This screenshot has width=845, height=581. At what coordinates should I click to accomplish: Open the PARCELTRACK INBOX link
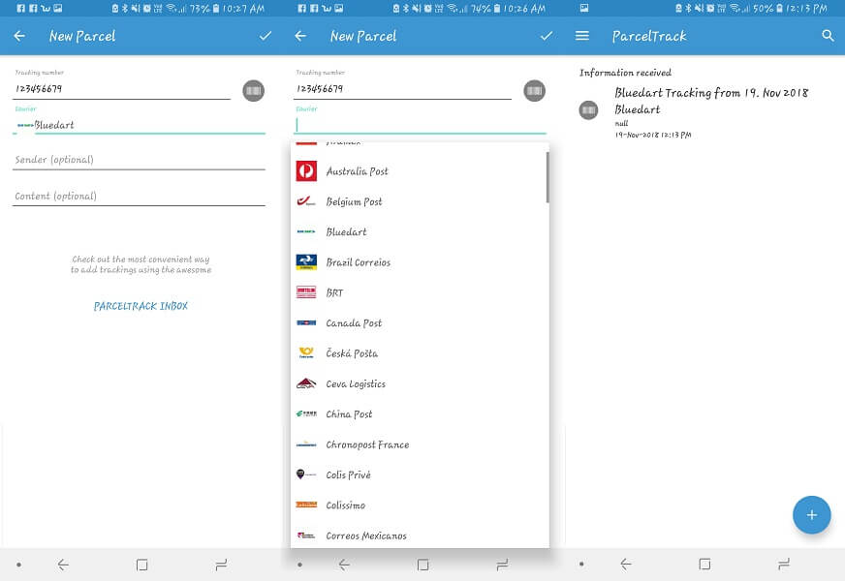tap(141, 306)
